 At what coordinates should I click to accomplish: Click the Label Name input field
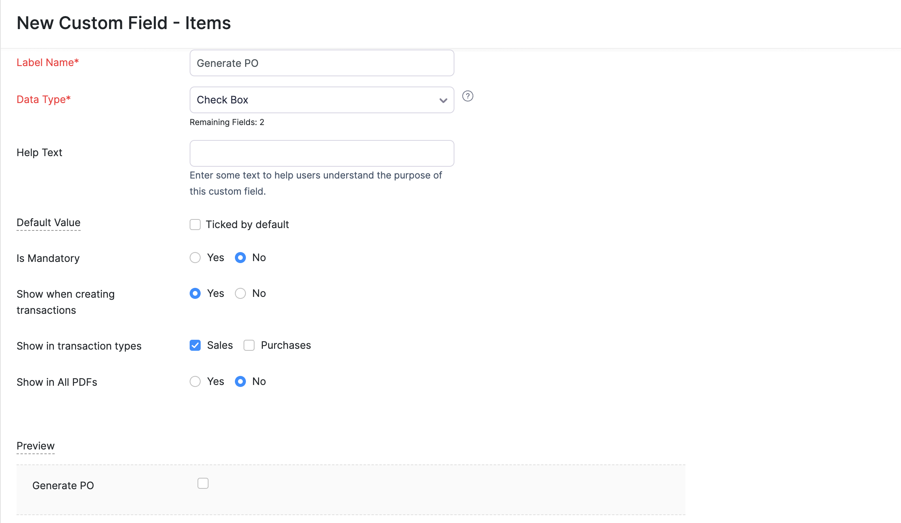pos(321,63)
